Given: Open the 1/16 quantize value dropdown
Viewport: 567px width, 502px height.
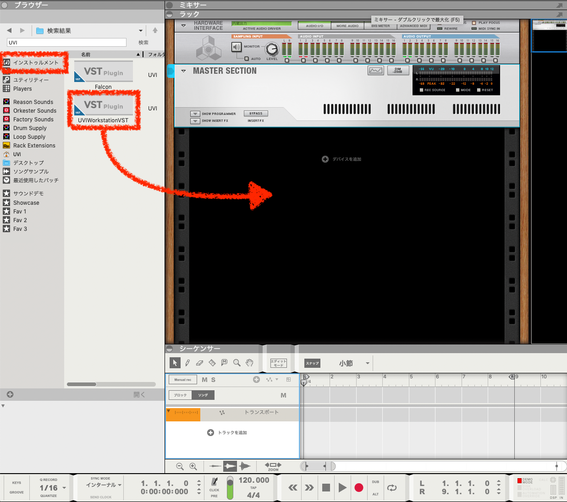Looking at the screenshot, I should click(64, 488).
